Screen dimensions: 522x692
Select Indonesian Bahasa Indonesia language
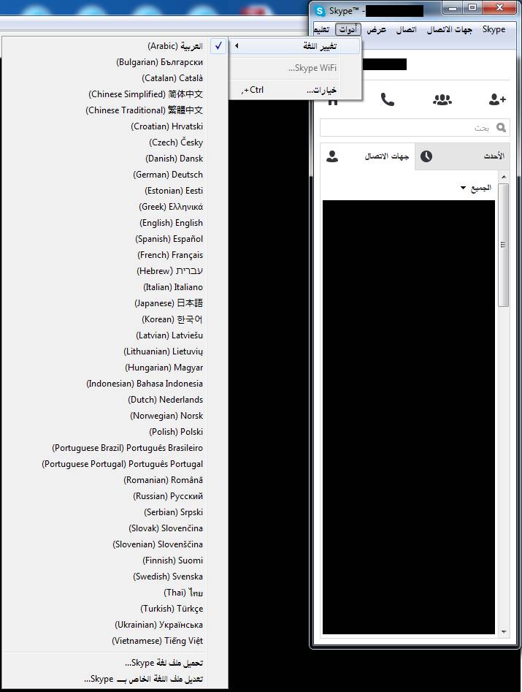[115, 384]
